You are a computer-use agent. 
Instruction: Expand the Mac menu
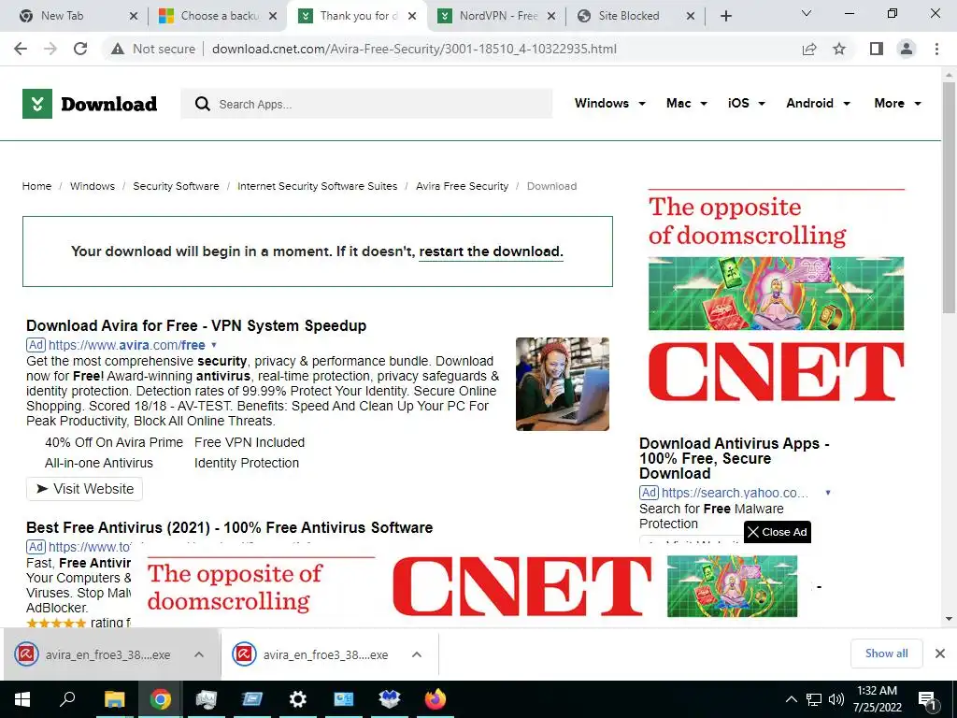[687, 103]
